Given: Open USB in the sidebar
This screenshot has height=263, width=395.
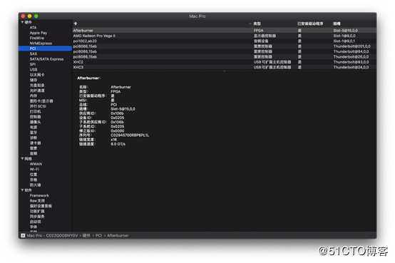Looking at the screenshot, I should tap(34, 70).
